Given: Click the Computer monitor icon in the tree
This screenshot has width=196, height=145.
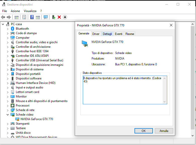Looking at the screenshot, I should [13, 38].
